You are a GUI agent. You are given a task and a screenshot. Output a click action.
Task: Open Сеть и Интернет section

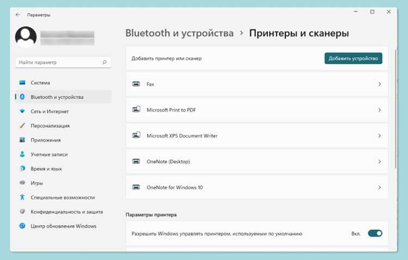[x=63, y=112]
